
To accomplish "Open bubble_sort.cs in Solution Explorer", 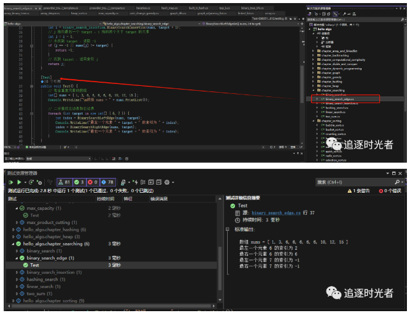I will (x=335, y=125).
